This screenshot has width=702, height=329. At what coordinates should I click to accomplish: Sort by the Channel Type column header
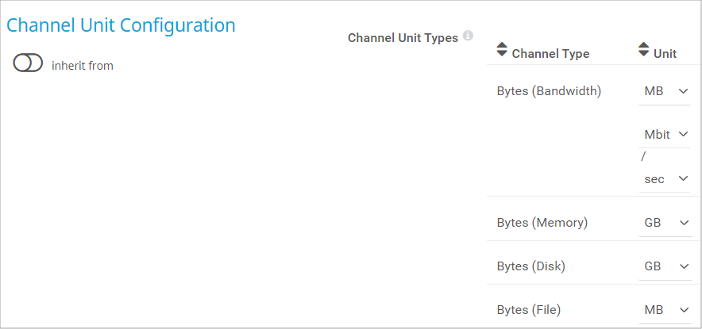550,54
